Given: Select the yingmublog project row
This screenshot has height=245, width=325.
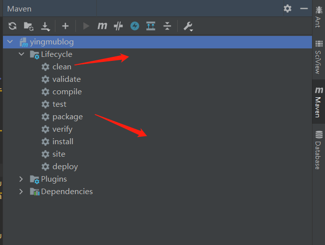Looking at the screenshot, I should [x=157, y=42].
